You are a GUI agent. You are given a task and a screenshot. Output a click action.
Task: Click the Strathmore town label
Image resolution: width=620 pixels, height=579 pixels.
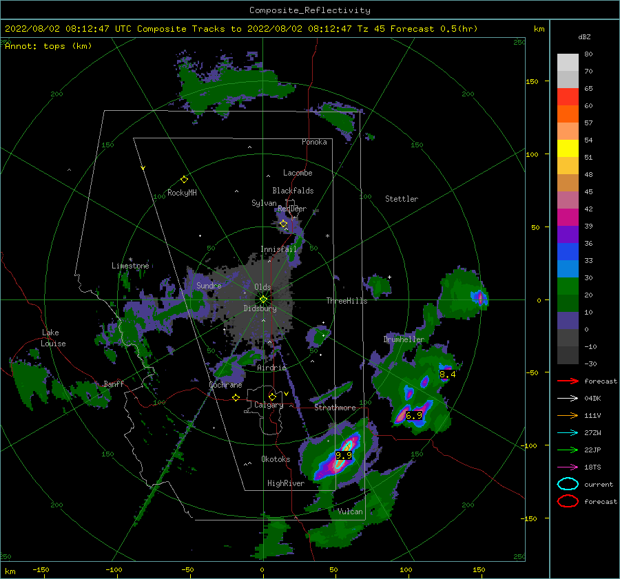click(335, 408)
